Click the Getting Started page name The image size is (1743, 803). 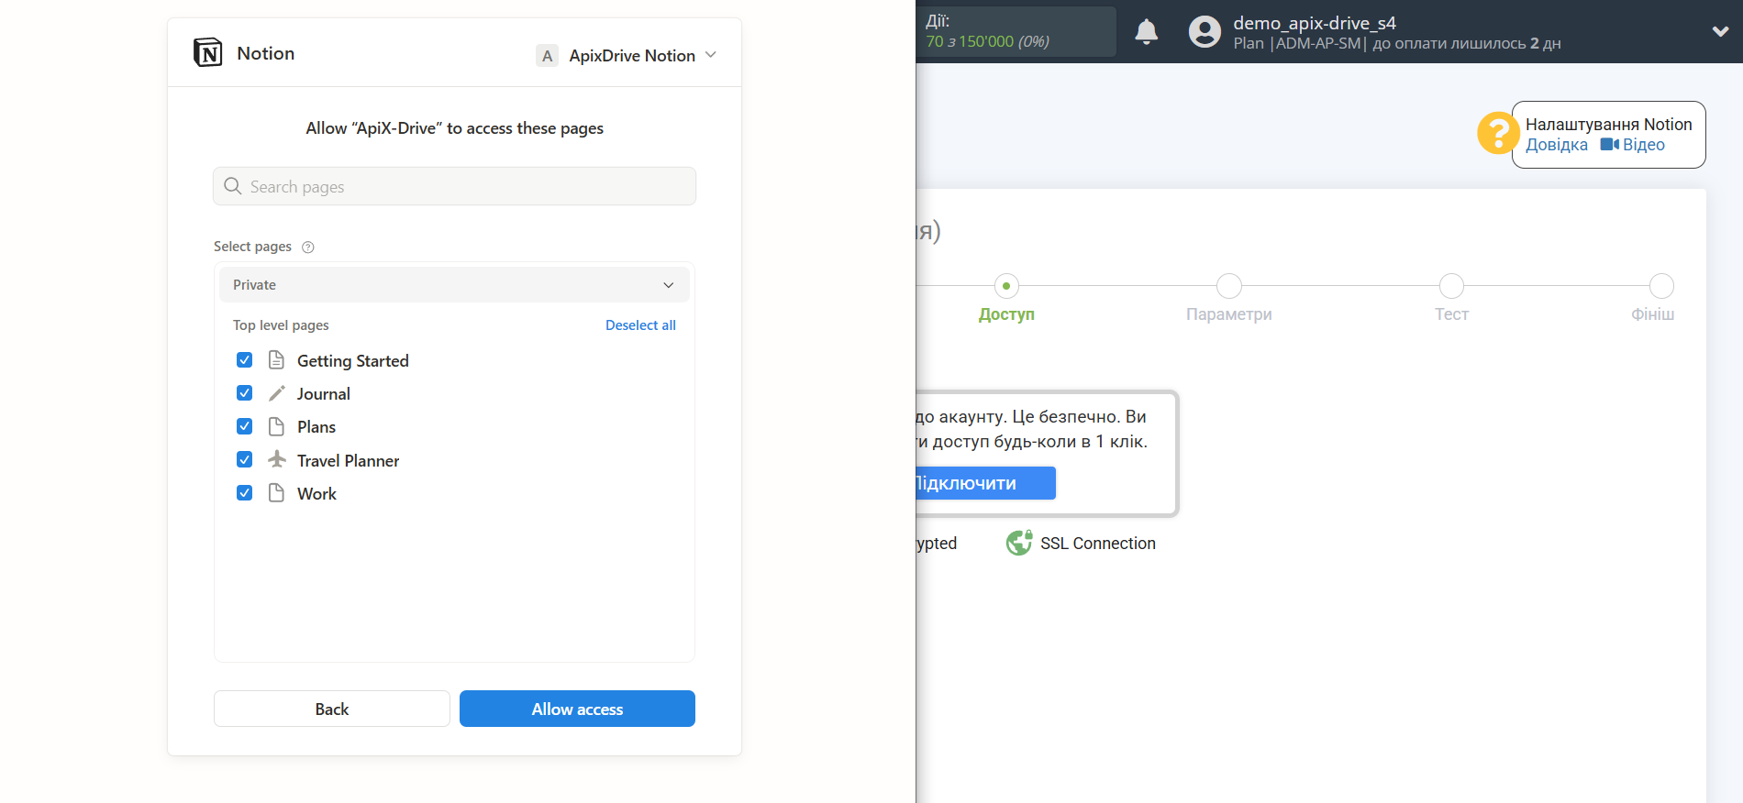pos(352,361)
